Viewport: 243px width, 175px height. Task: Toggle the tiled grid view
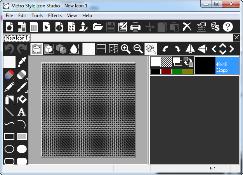101,49
